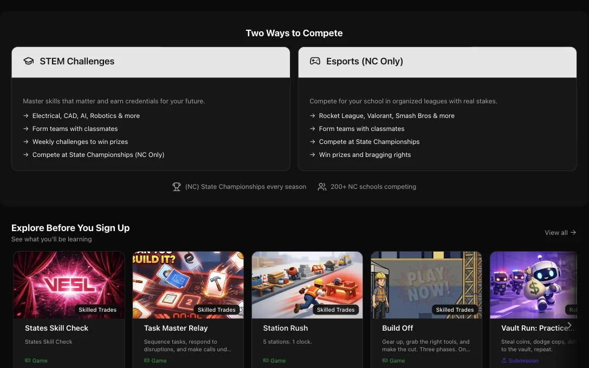
Task: Click the 'Explore Before You Sign Up' heading
Action: 70,228
